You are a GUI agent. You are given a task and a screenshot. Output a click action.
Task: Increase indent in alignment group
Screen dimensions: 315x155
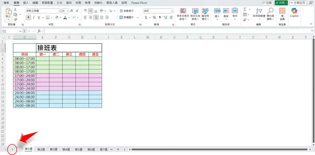coord(107,18)
